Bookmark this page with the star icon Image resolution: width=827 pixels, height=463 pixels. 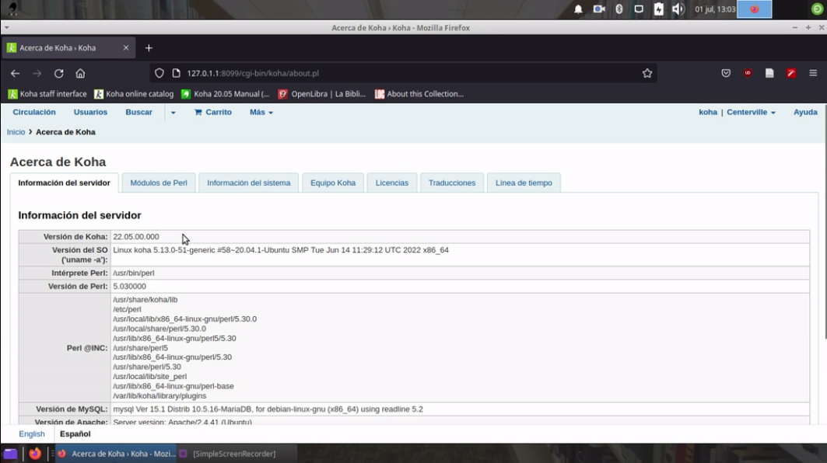pyautogui.click(x=647, y=73)
